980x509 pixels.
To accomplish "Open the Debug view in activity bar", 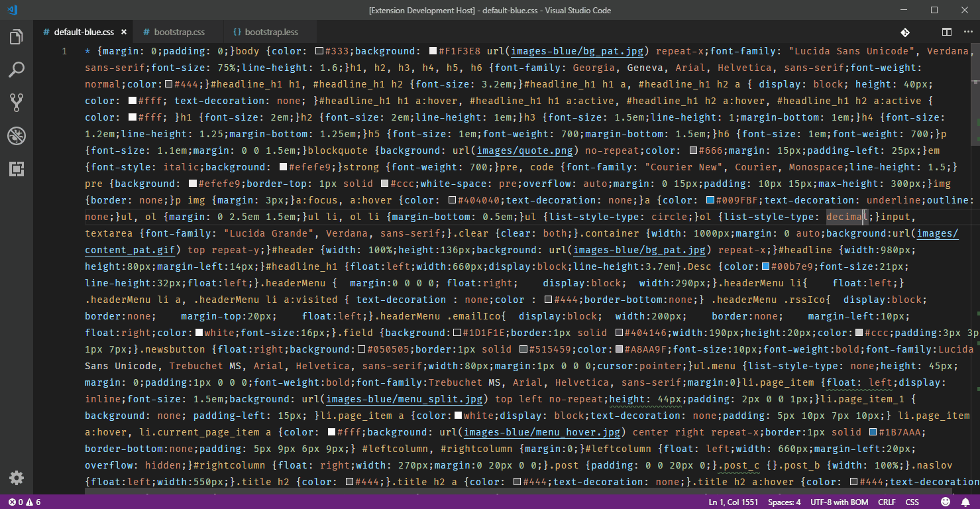I will point(17,136).
